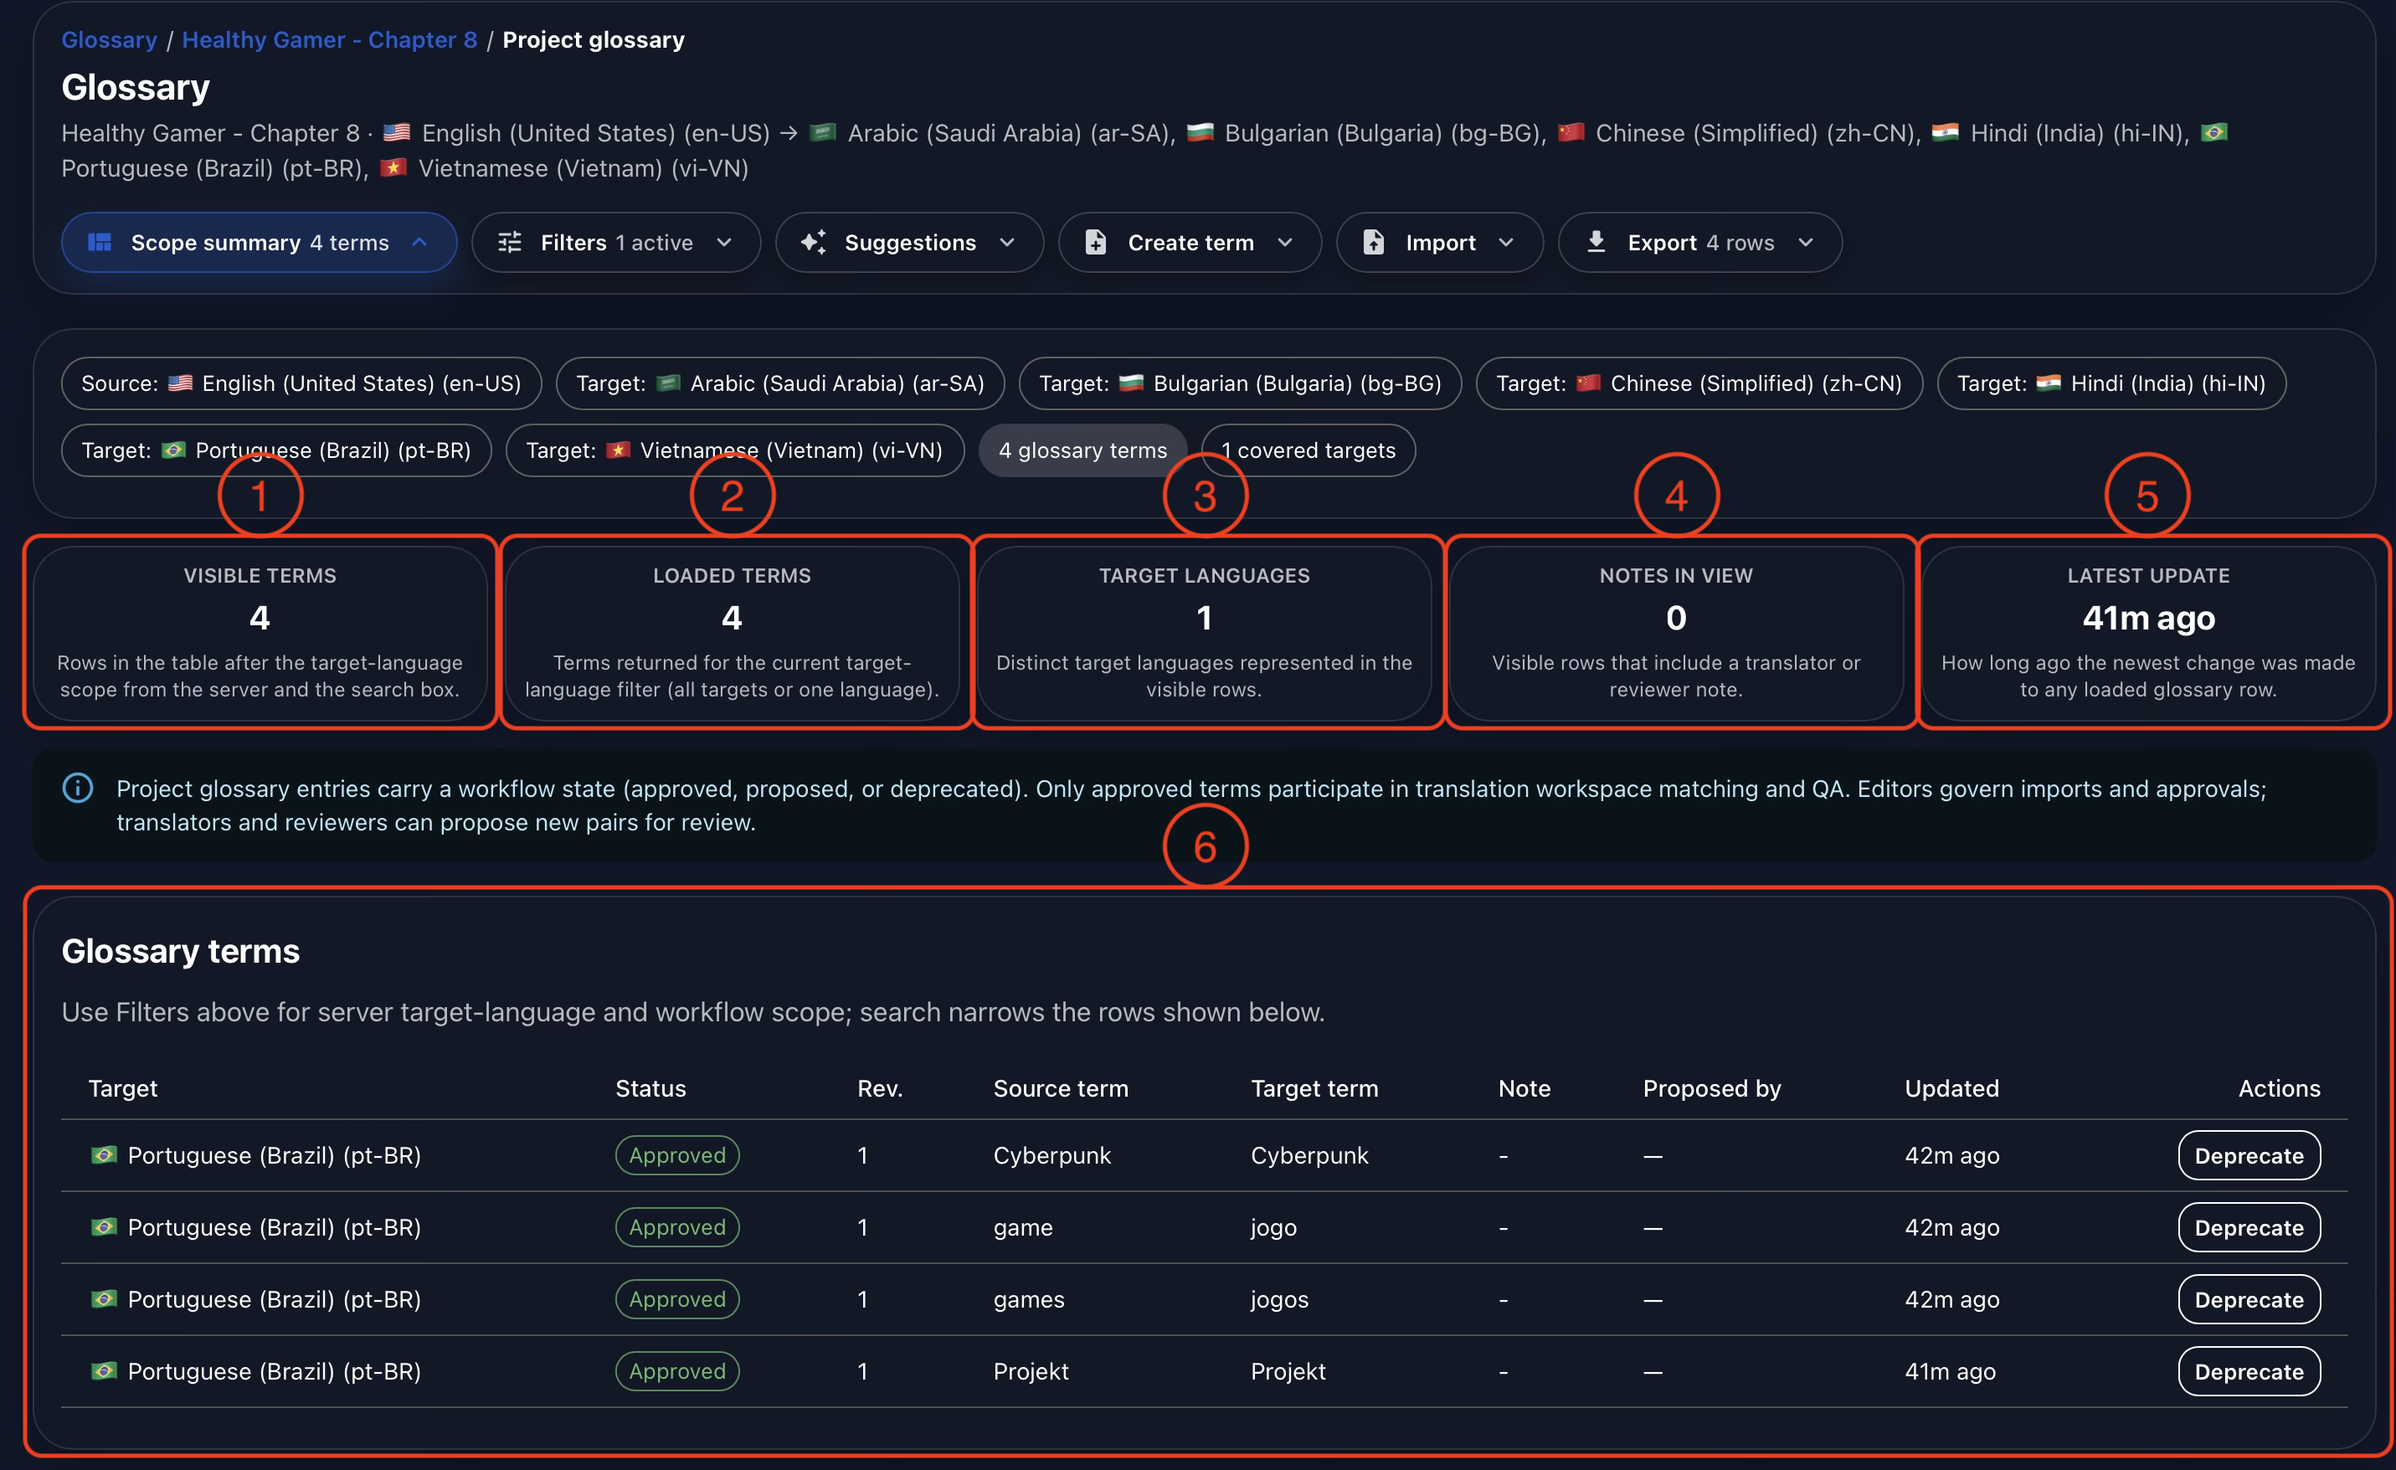Deprecate the Projekt term
Image resolution: width=2396 pixels, height=1470 pixels.
2249,1371
